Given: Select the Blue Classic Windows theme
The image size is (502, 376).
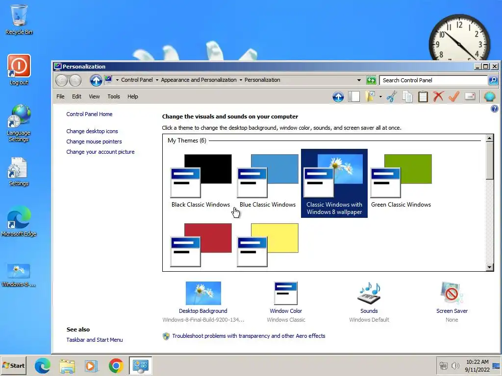Looking at the screenshot, I should click(268, 181).
